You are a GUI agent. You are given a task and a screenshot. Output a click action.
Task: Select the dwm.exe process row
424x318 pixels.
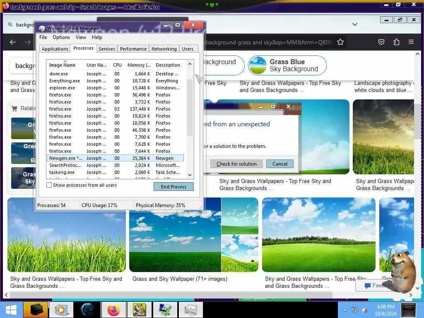[x=115, y=74]
